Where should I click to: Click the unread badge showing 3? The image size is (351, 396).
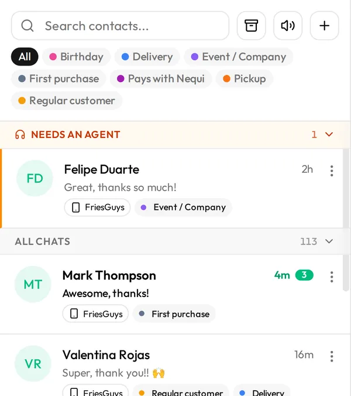(304, 275)
